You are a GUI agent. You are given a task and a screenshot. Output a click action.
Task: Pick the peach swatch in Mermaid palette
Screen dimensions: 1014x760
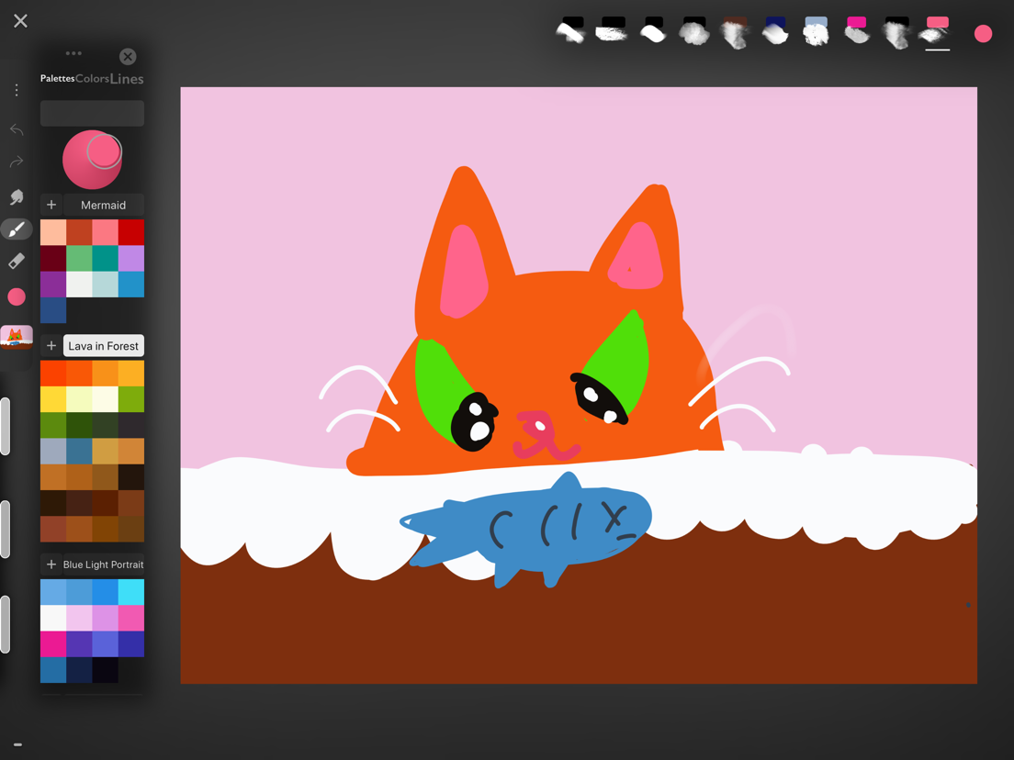pos(53,232)
